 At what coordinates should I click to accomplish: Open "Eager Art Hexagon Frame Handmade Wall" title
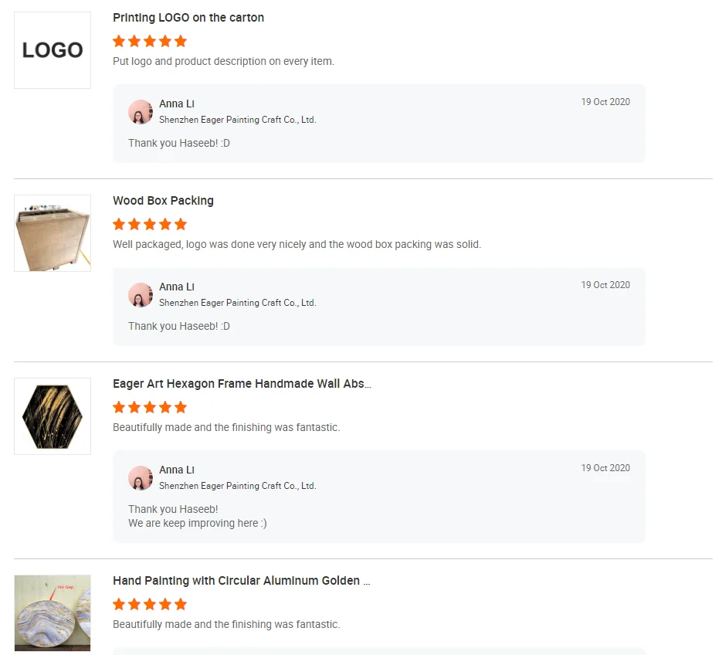point(242,384)
